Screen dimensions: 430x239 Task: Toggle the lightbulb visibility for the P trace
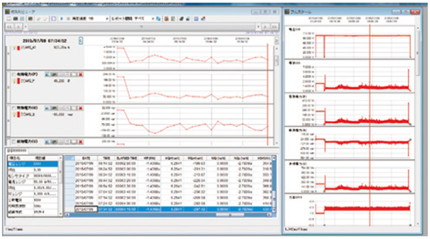pyautogui.click(x=14, y=81)
